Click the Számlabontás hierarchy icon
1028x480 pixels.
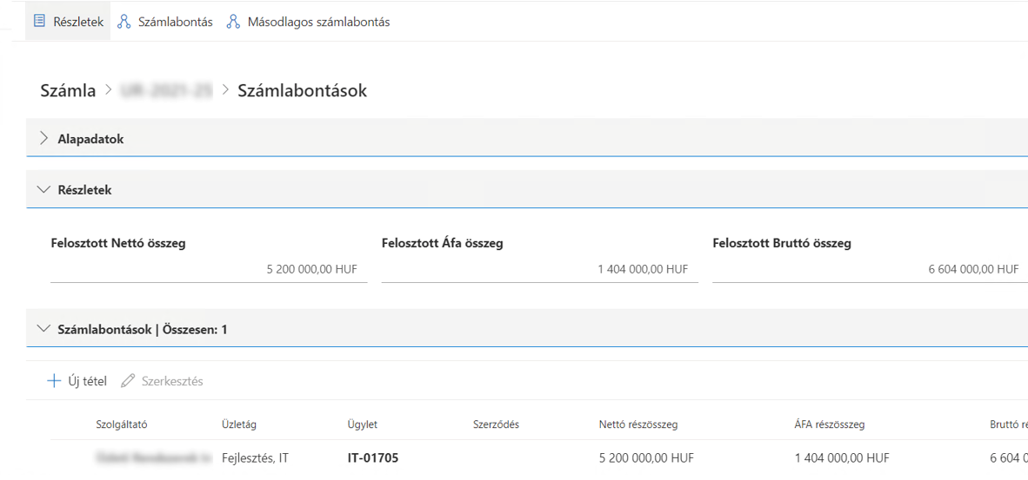pos(124,22)
